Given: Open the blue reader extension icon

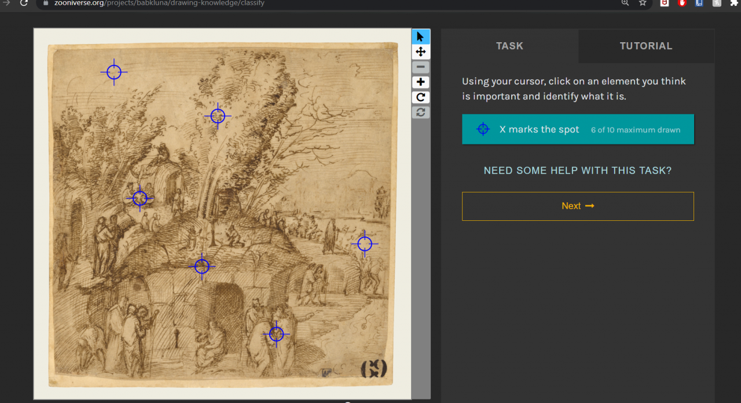Looking at the screenshot, I should (x=699, y=3).
